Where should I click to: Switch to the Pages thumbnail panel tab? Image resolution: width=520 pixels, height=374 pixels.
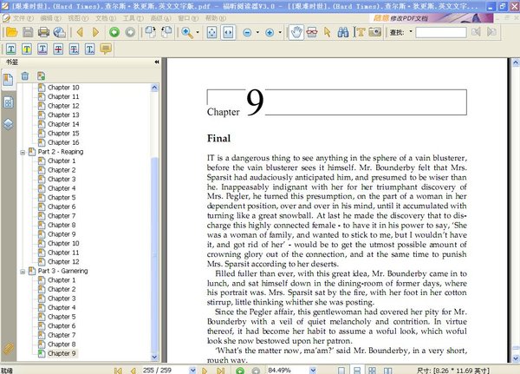pos(9,102)
